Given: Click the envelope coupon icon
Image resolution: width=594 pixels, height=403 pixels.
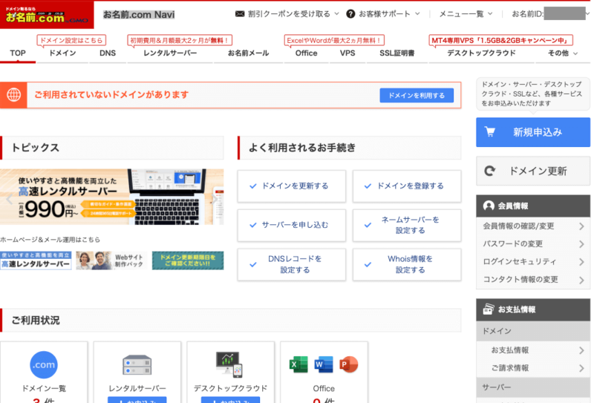Looking at the screenshot, I should pos(239,14).
